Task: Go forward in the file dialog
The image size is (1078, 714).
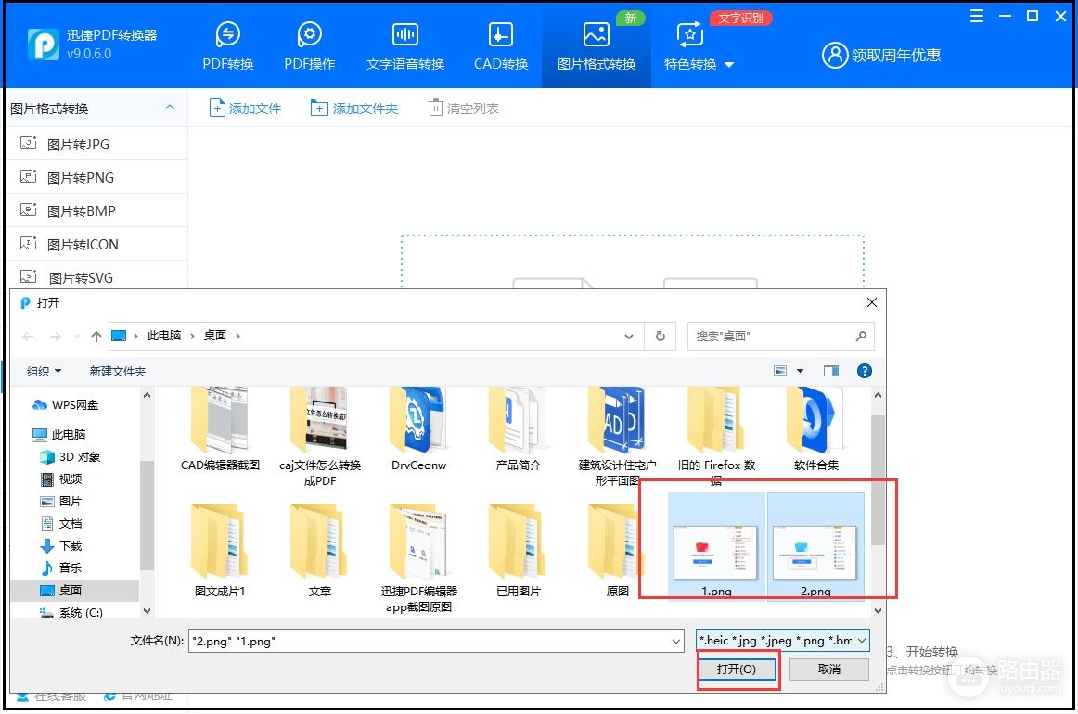Action: click(56, 336)
